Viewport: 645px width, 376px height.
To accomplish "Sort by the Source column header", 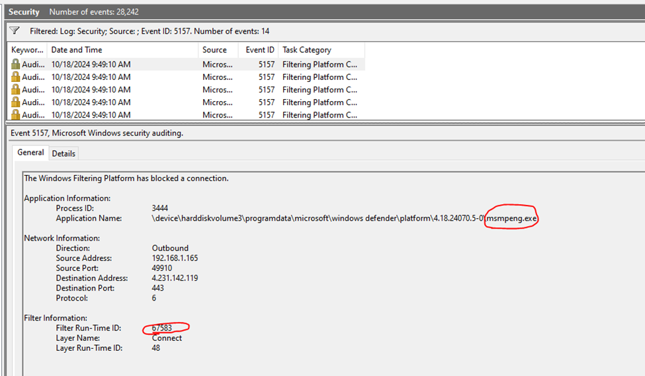I will tap(218, 50).
